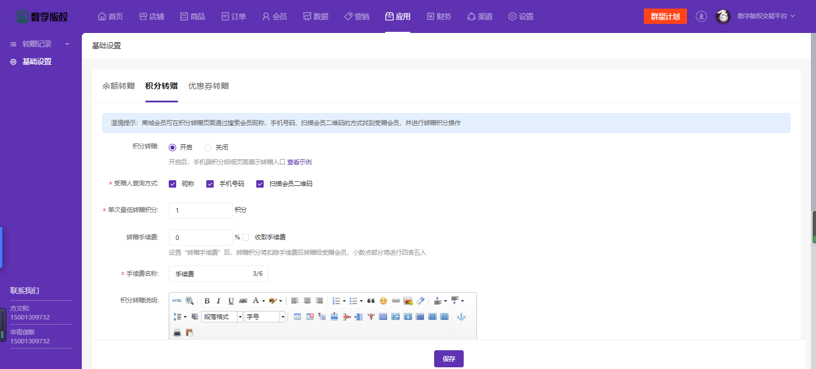Toggle underline formatting in editor

pos(231,301)
